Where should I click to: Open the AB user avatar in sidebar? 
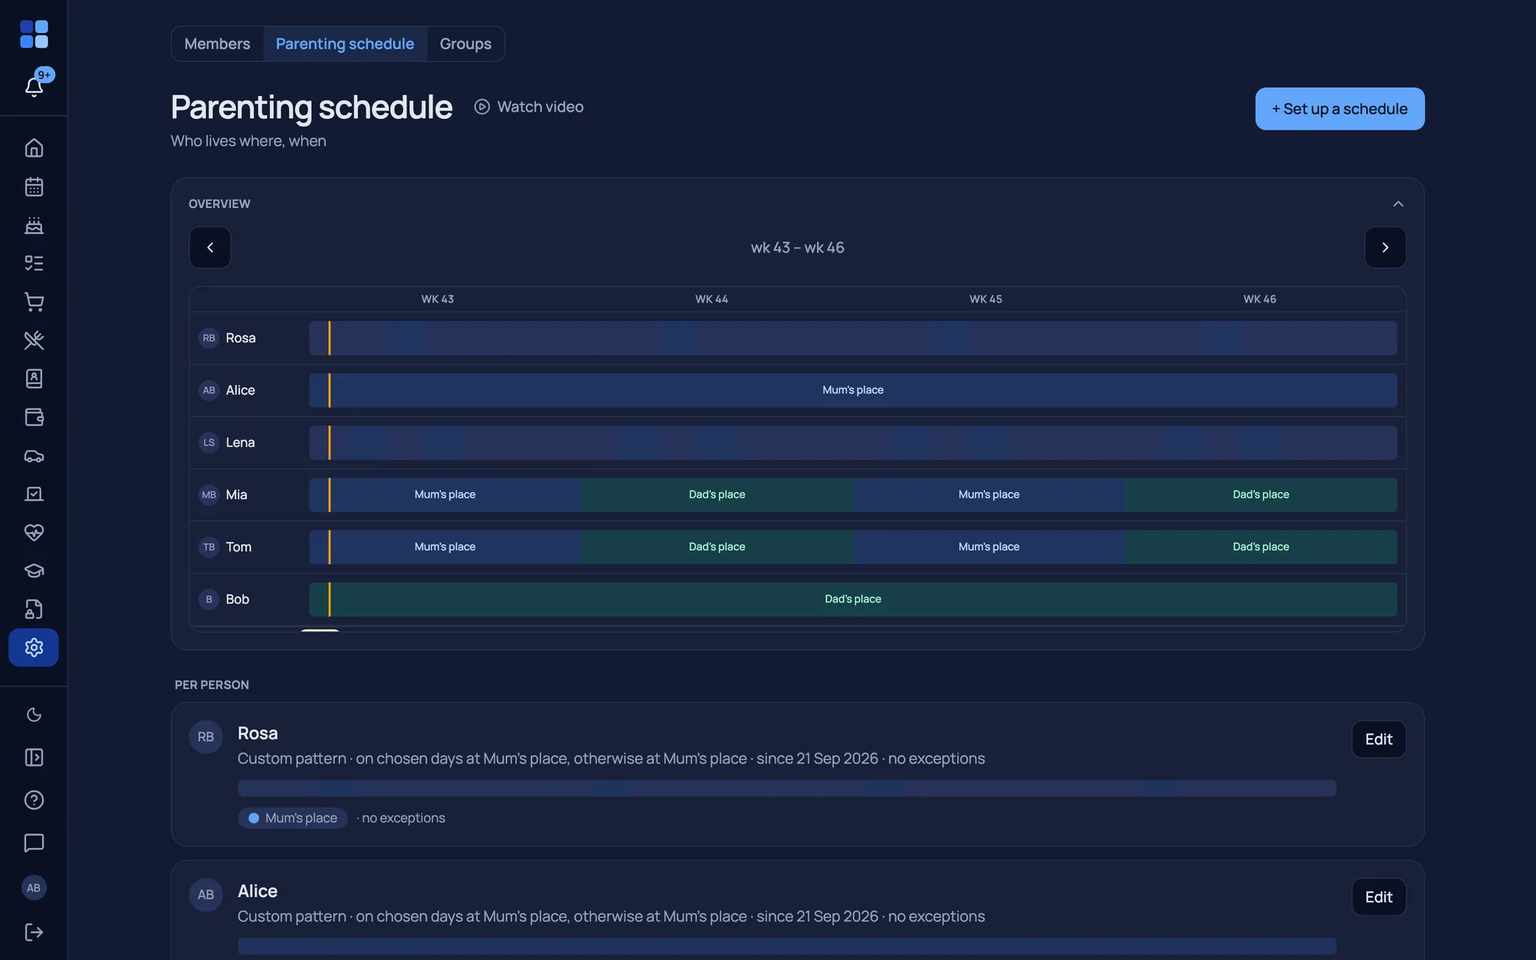(34, 888)
